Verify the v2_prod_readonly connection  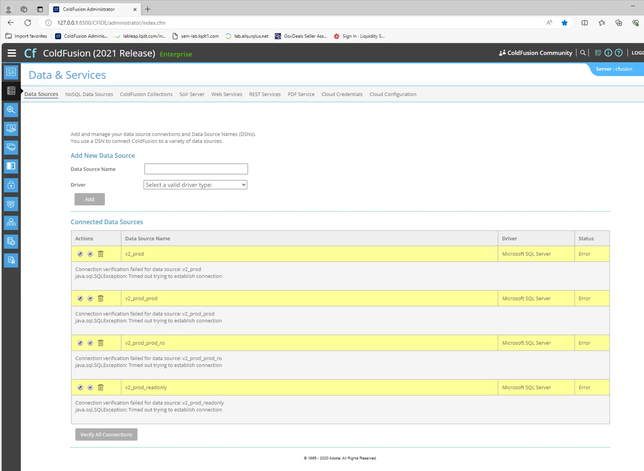[90, 387]
